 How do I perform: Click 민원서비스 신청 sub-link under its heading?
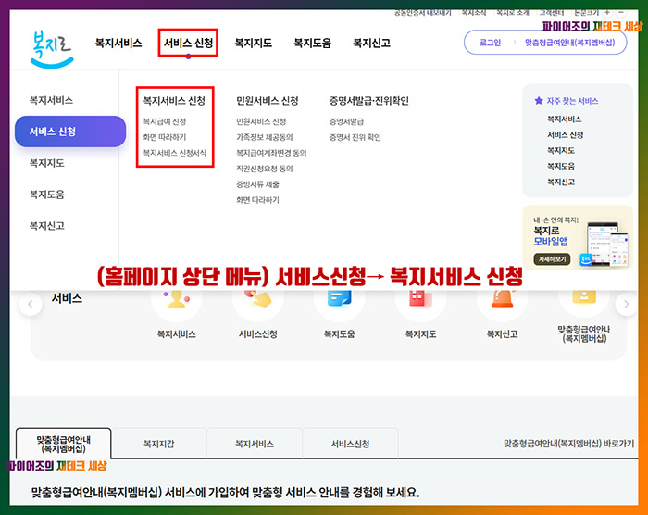click(261, 121)
